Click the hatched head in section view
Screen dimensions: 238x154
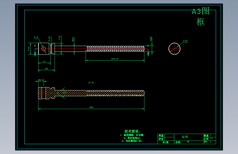pos(46,93)
